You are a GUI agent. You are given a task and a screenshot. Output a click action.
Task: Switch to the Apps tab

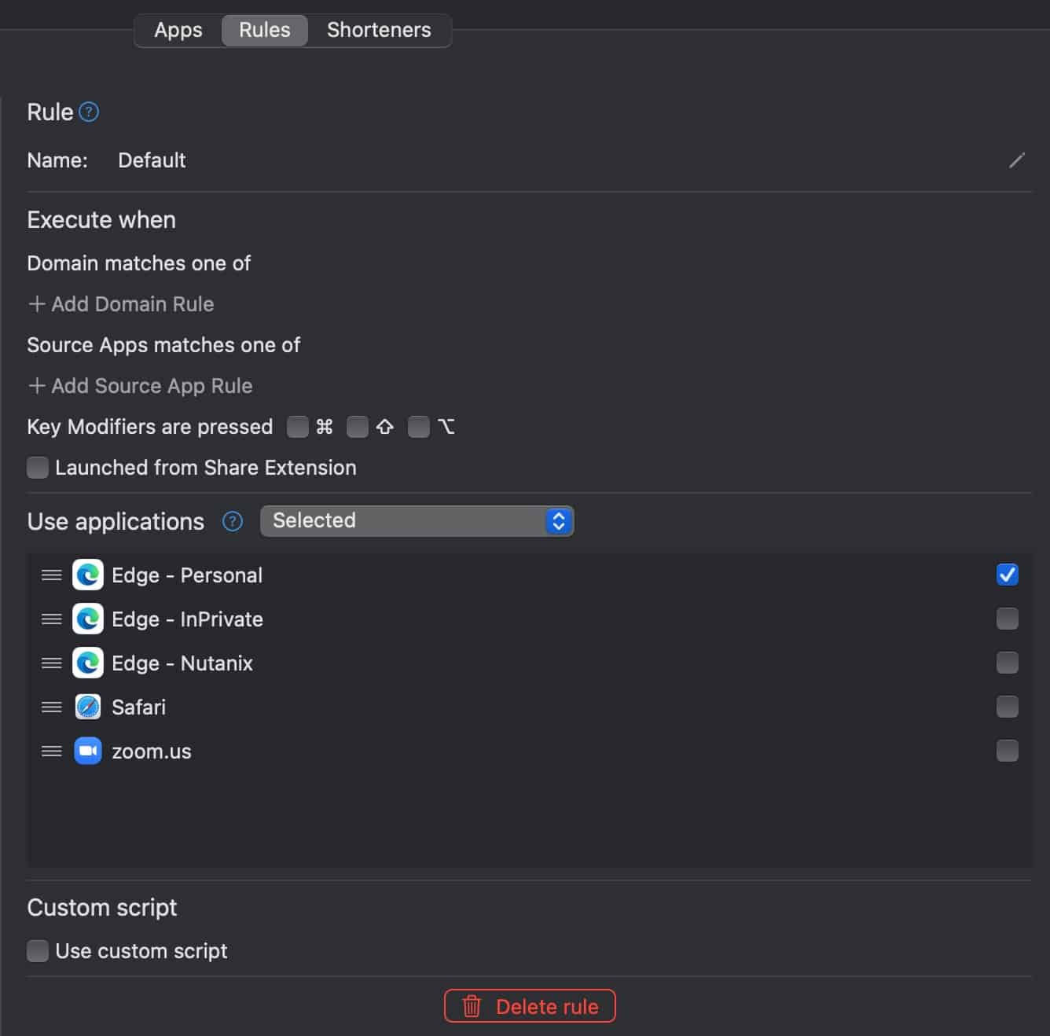[178, 30]
